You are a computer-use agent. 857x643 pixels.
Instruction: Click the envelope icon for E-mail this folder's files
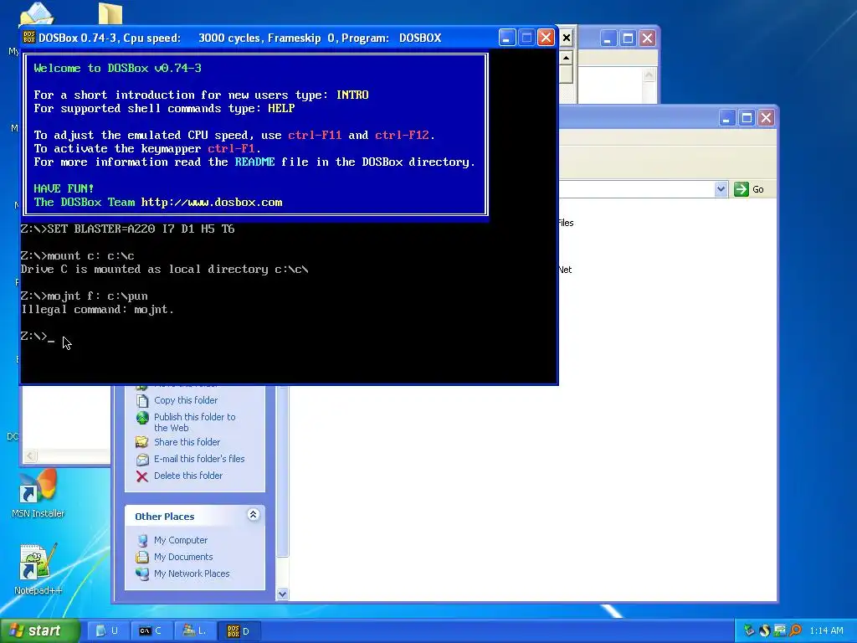142,460
